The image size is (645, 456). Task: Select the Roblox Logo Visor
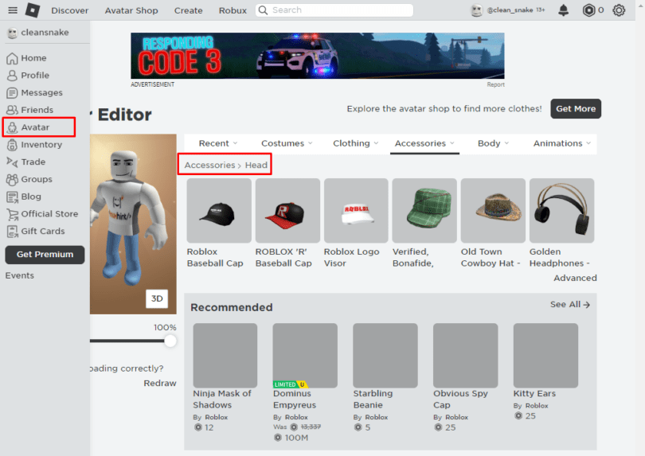click(356, 211)
